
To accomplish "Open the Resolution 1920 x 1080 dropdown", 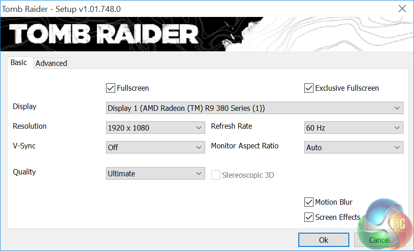I will [x=156, y=127].
